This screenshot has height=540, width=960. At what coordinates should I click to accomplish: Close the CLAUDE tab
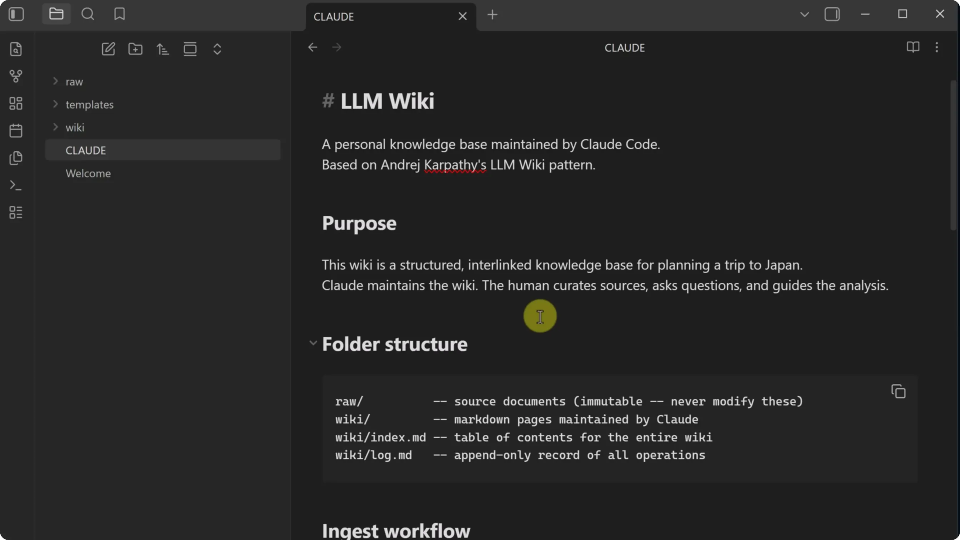point(462,16)
